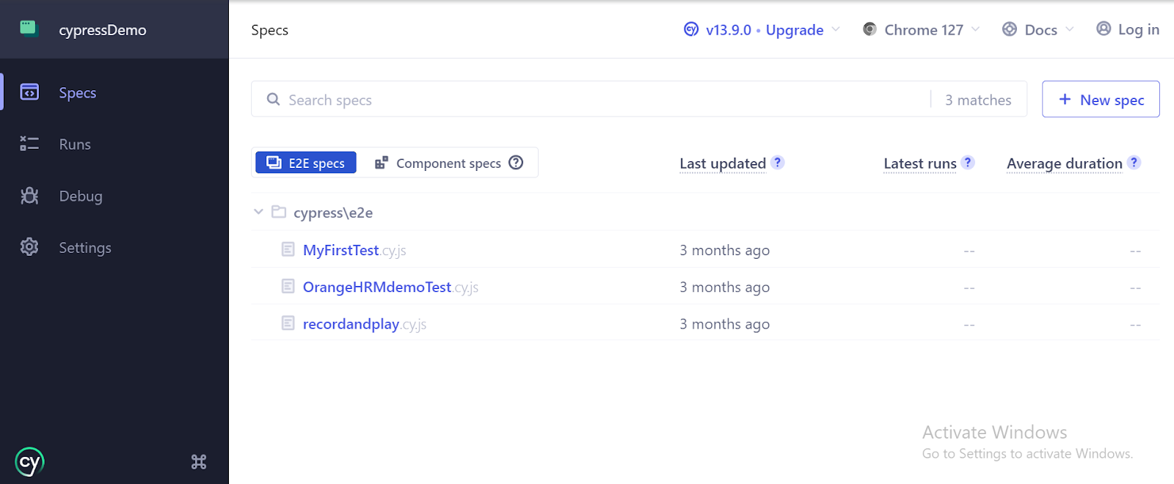
Task: Click the Cypress logo at sidebar bottom
Action: [29, 462]
